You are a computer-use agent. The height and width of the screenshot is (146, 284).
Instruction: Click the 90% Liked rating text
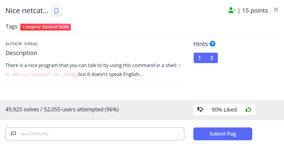point(224,109)
